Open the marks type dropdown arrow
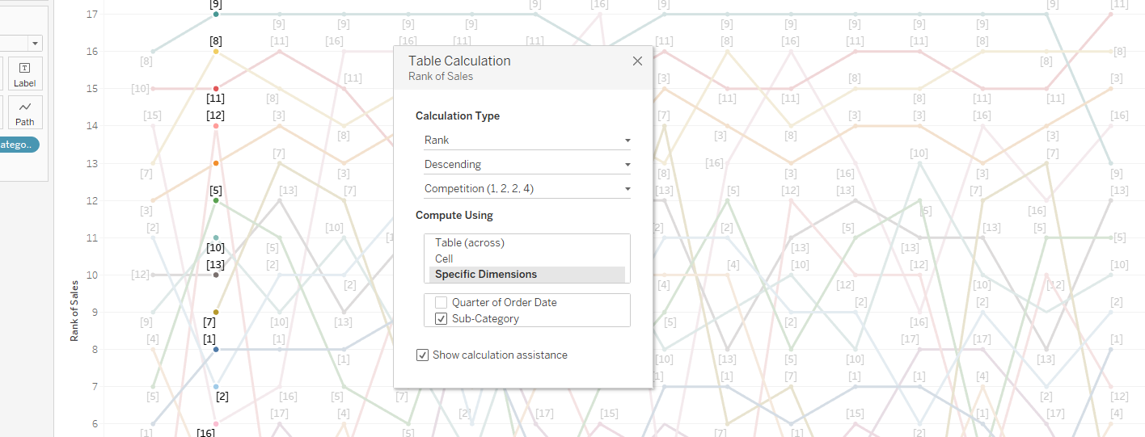Viewport: 1145px width, 437px height. click(x=35, y=44)
